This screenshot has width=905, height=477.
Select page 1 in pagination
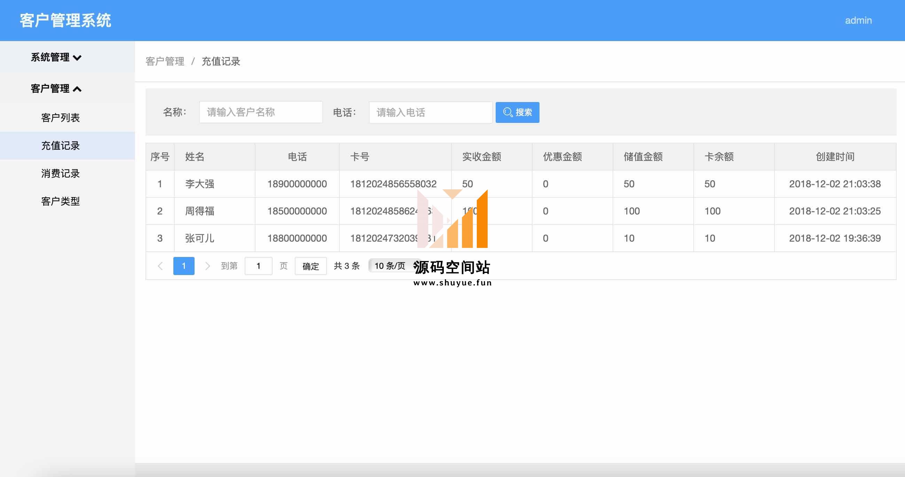[x=184, y=266]
